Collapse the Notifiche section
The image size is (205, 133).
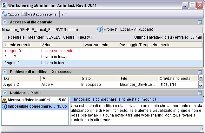[x=5, y=93]
